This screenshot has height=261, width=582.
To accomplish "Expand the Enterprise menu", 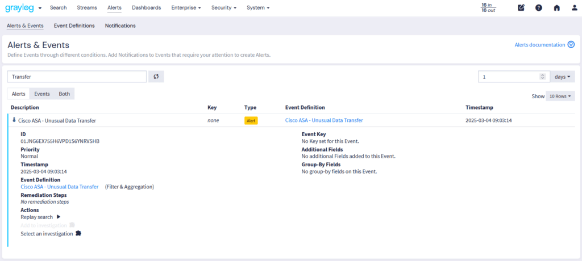I will click(187, 8).
